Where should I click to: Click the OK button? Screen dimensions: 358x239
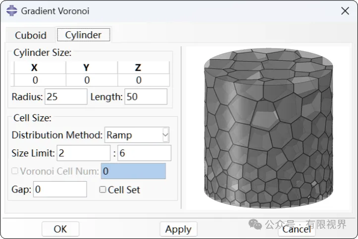point(60,229)
